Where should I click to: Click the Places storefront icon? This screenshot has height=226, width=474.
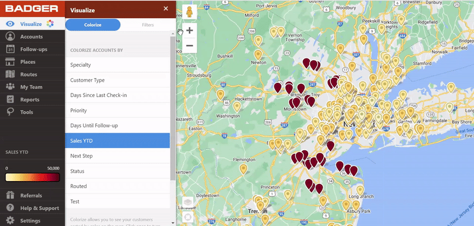10,62
